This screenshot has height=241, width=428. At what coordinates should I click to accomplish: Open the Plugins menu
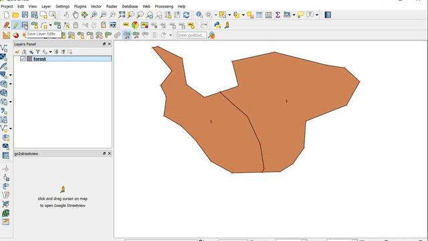point(80,6)
